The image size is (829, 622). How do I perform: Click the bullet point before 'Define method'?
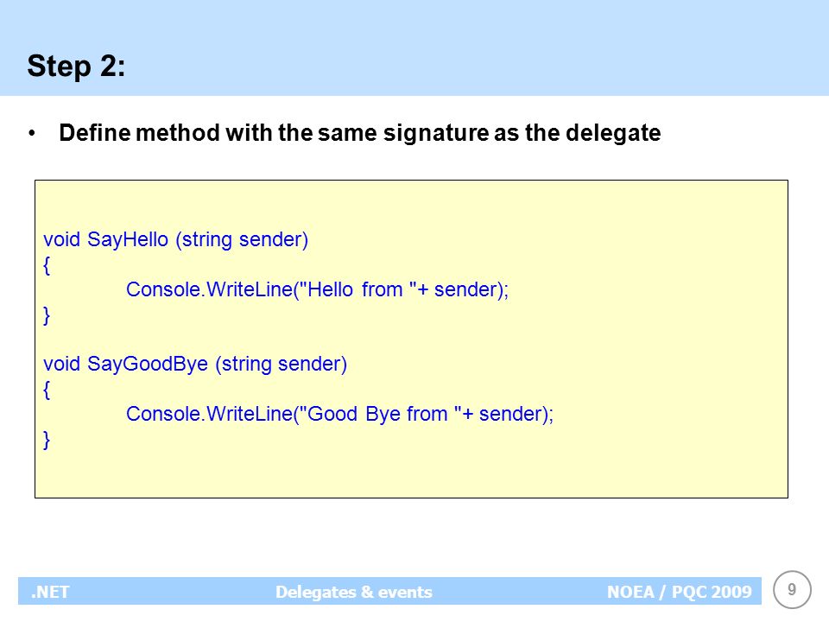click(x=32, y=133)
